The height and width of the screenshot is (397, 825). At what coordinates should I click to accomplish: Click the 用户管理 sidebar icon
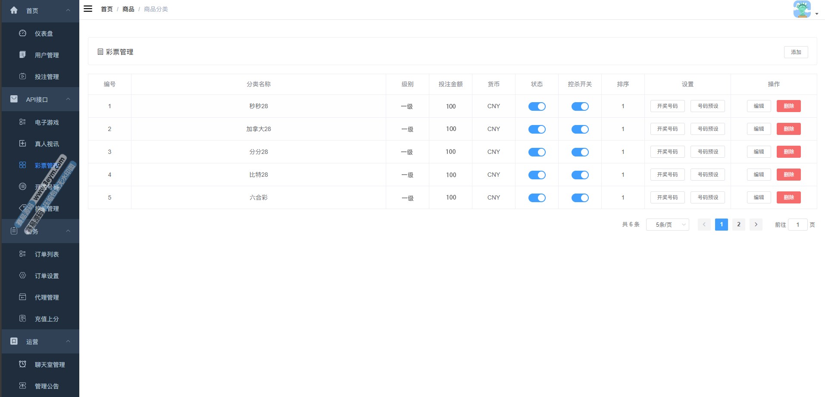(22, 55)
